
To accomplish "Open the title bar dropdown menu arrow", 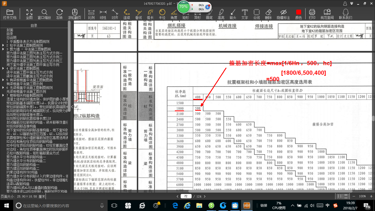I will pyautogui.click(x=352, y=4).
